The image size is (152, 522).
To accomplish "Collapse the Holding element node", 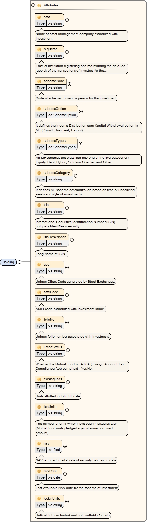I will pos(19,262).
